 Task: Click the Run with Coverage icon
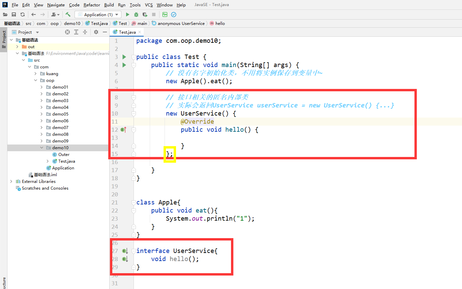coord(145,14)
